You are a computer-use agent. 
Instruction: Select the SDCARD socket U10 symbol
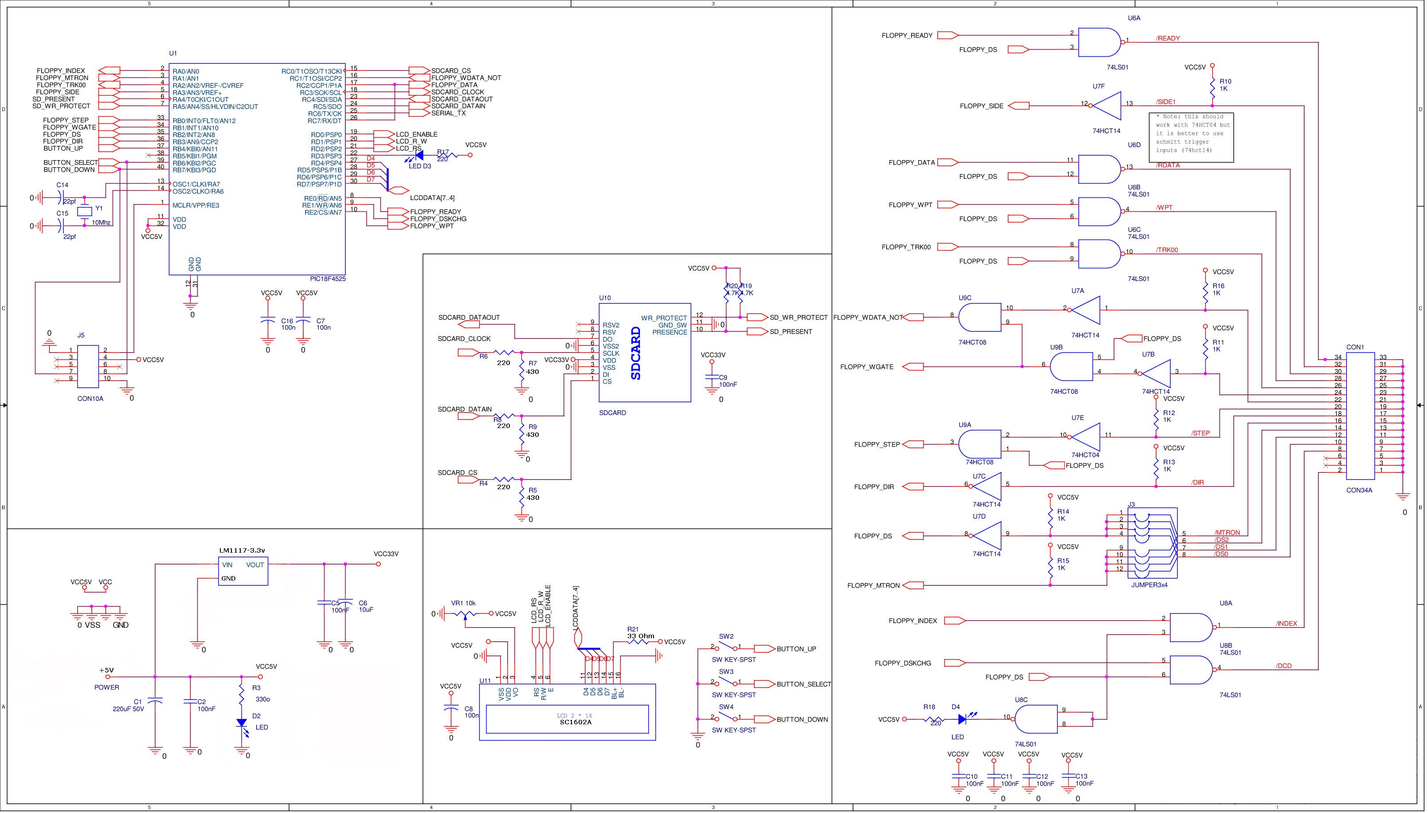645,353
